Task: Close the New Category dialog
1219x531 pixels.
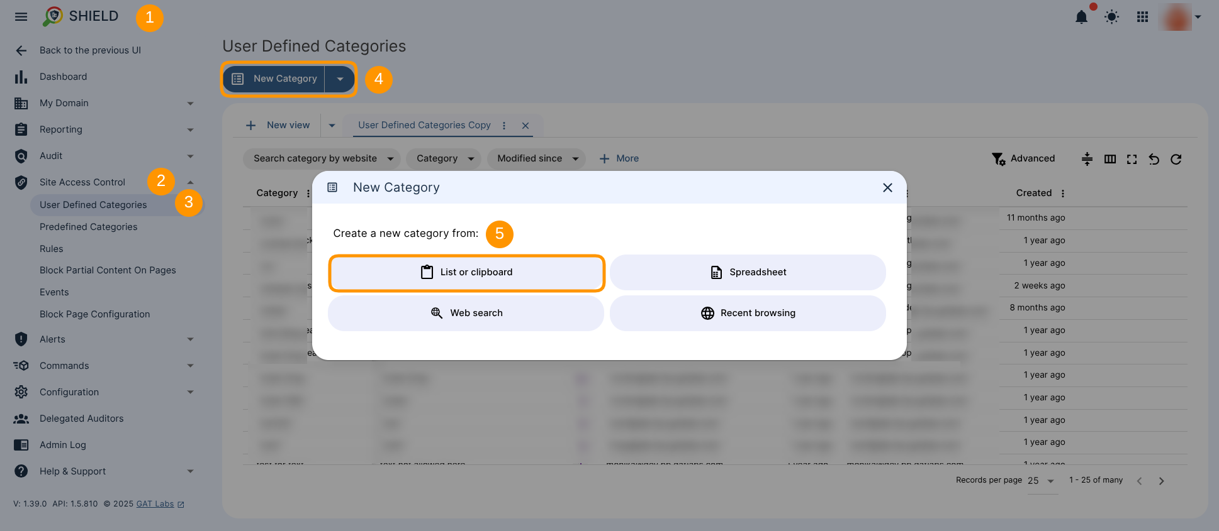Action: coord(887,187)
